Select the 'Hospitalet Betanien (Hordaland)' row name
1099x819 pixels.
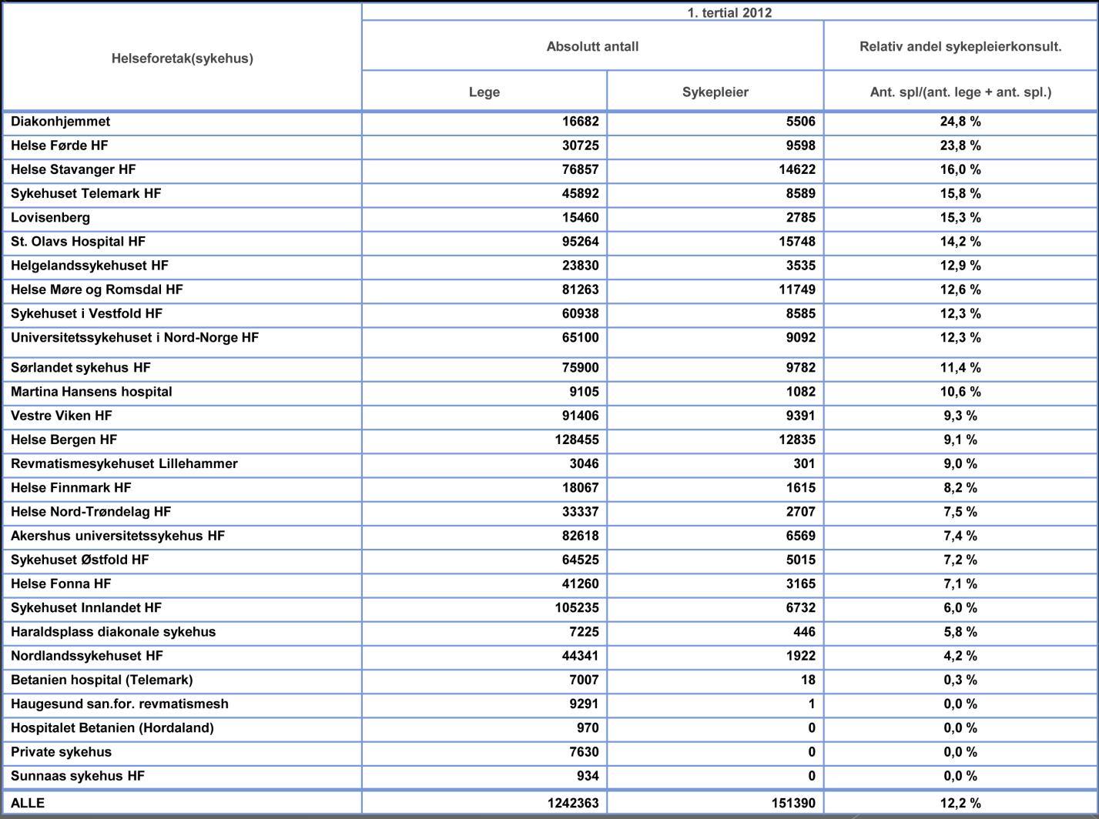pos(112,727)
